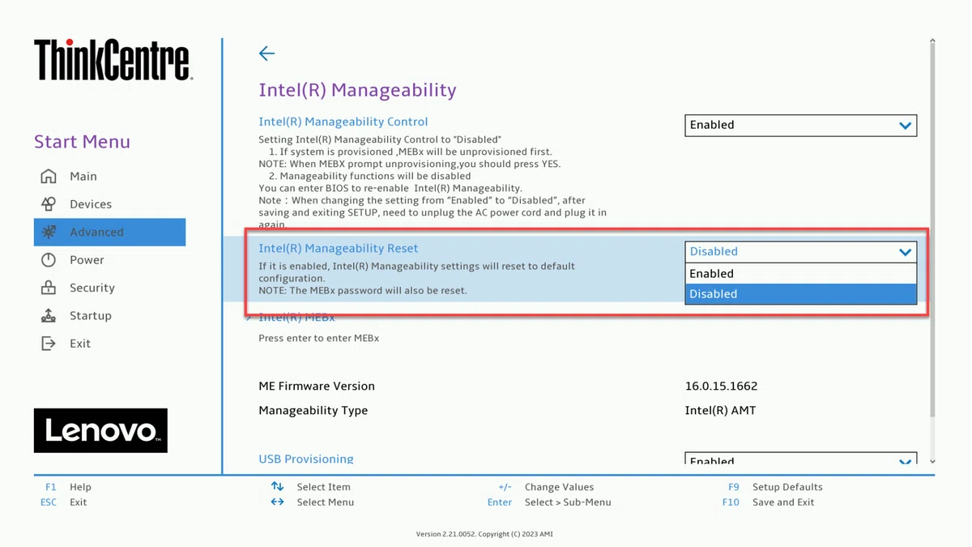Click the Manageability Type value Intel(R) AMT
The image size is (972, 547).
pos(720,411)
